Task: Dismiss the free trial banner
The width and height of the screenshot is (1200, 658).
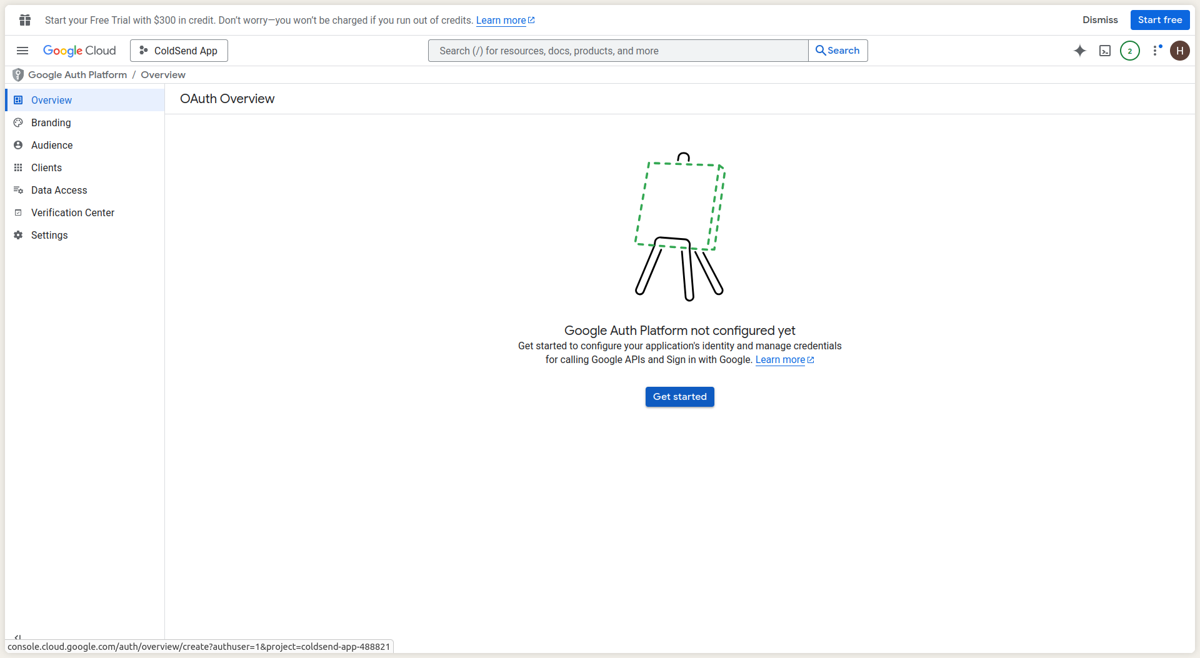Action: click(x=1100, y=20)
